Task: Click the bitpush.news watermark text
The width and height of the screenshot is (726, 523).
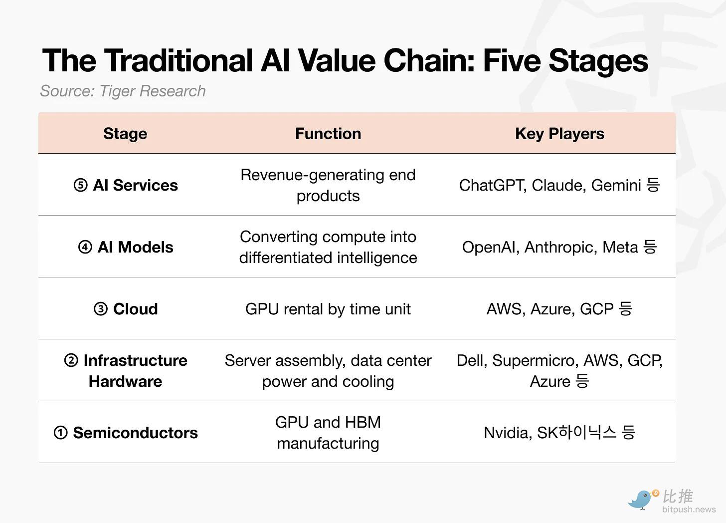Action: (x=689, y=510)
